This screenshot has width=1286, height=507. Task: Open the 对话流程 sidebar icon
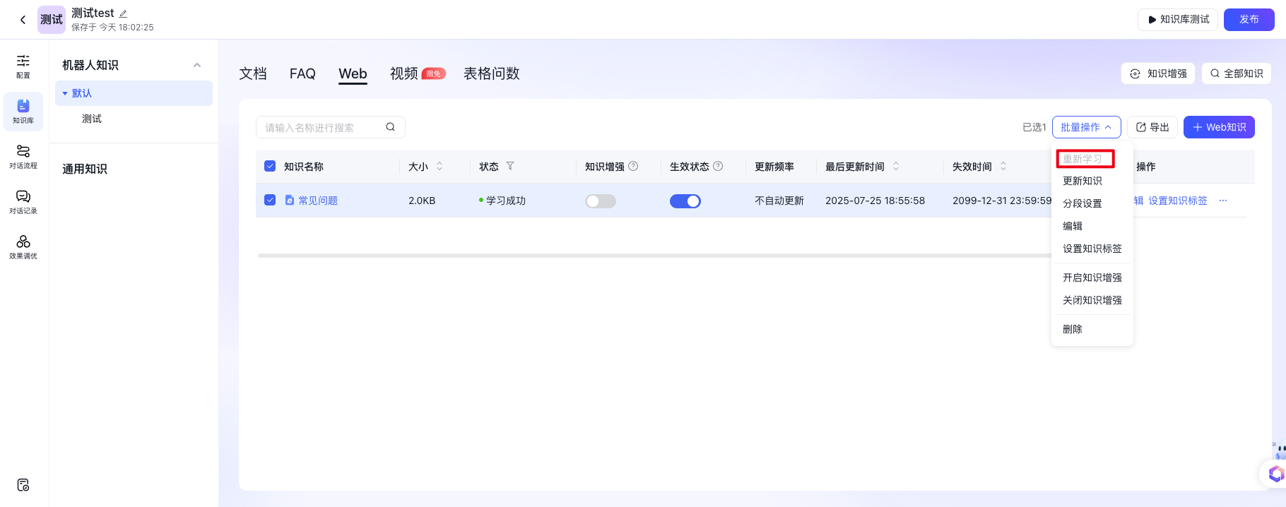(x=23, y=157)
